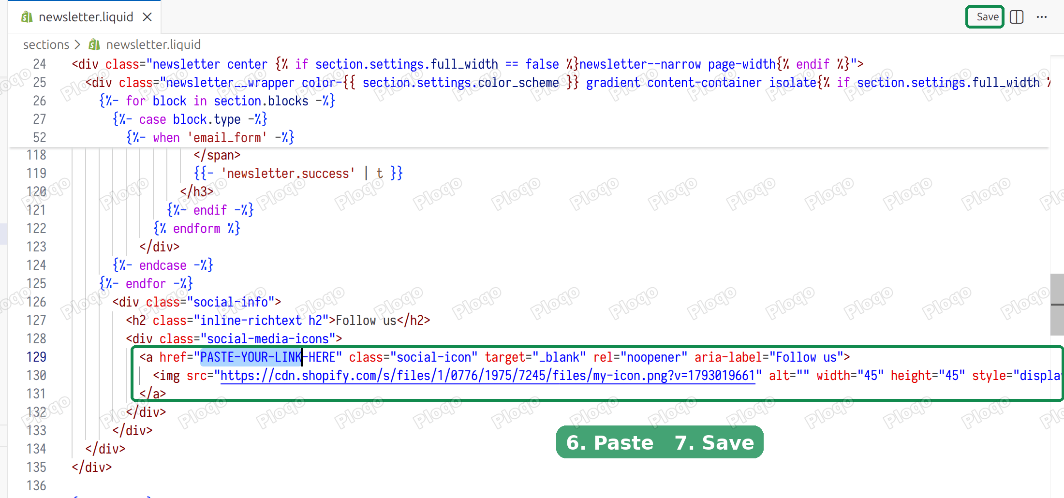Click line number 129 in the gutter

(36, 357)
